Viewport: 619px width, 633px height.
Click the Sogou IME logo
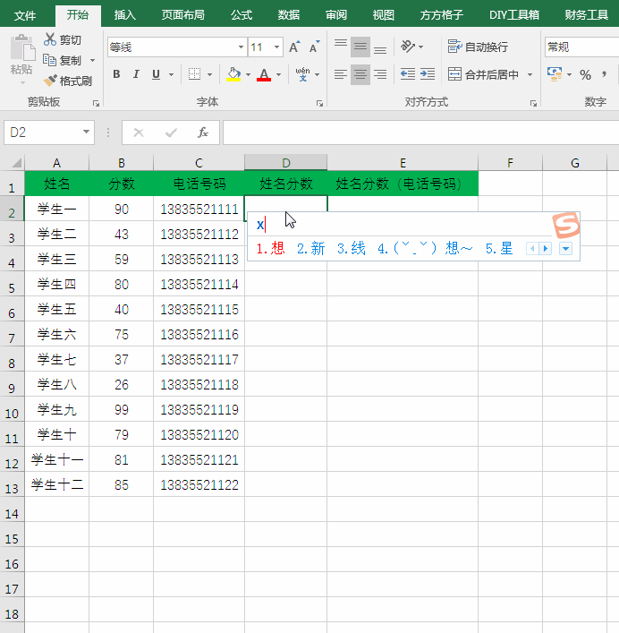566,226
